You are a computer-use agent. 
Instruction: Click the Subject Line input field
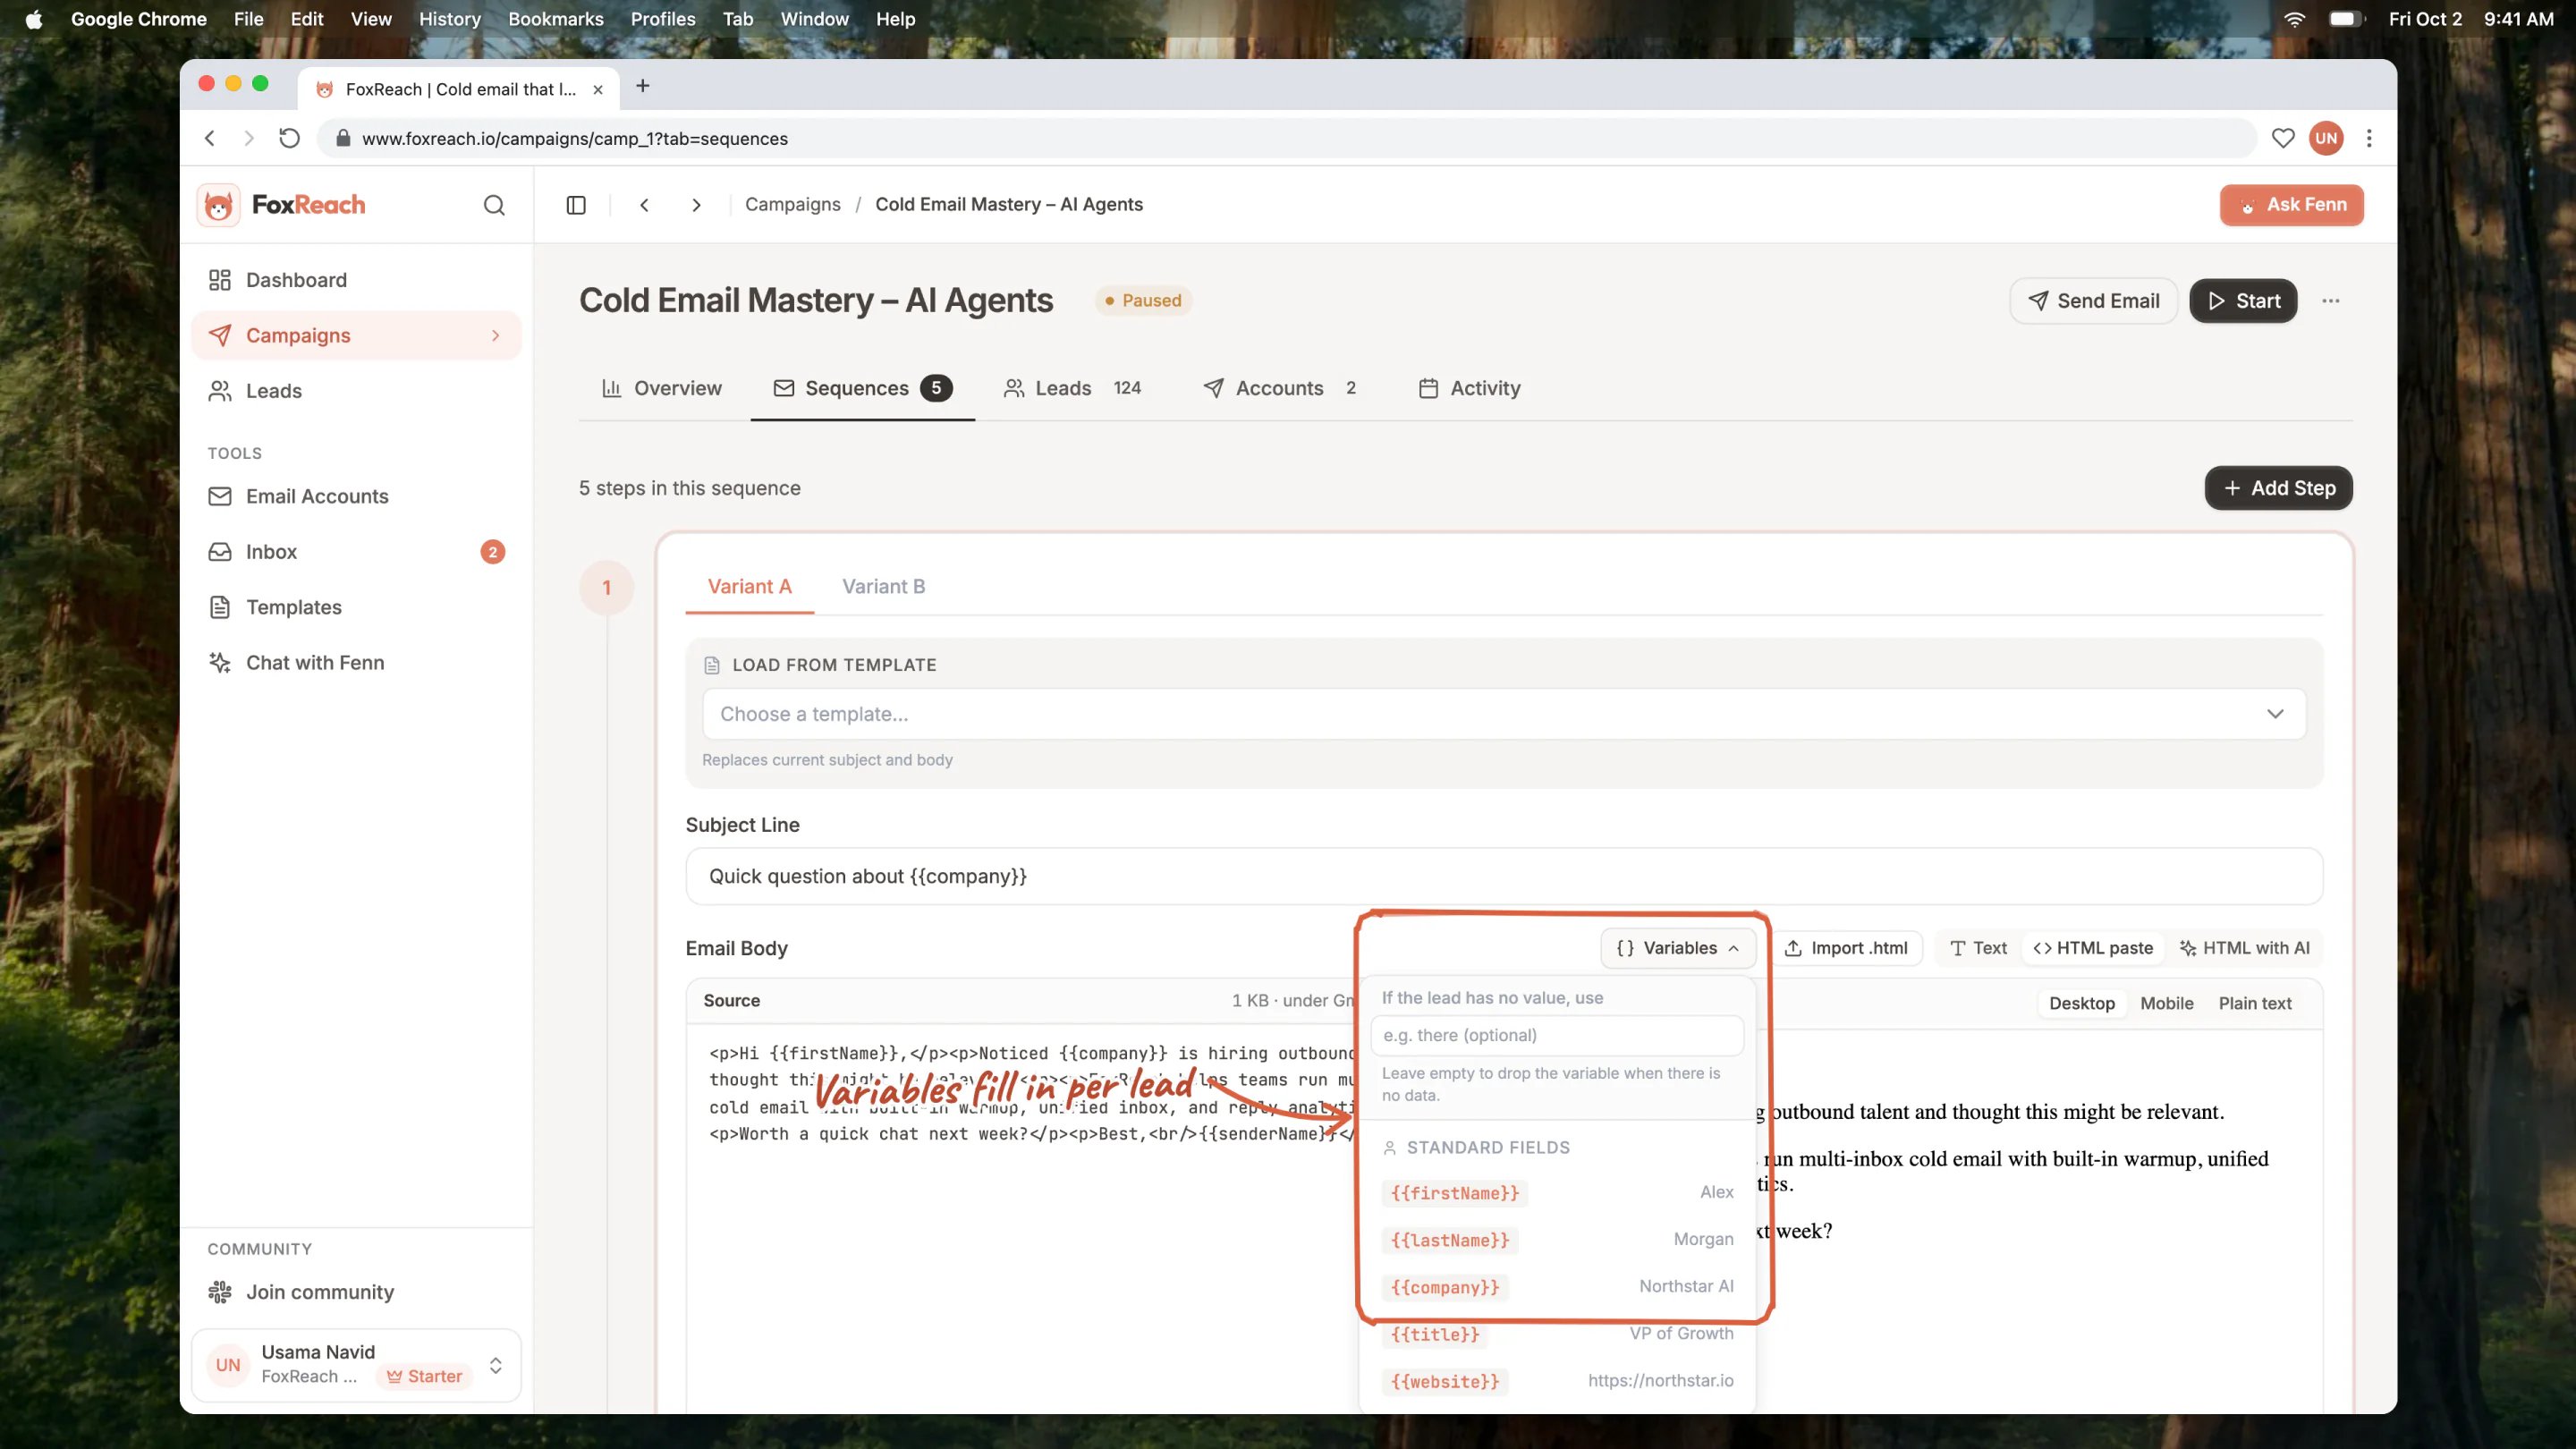pyautogui.click(x=1504, y=876)
